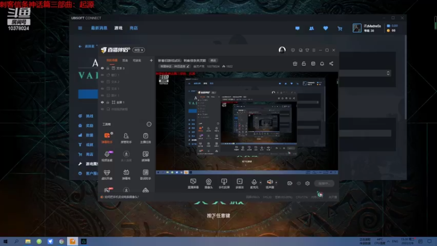
Task: Toggle visibility of 文本 3 source
Action: (102, 68)
